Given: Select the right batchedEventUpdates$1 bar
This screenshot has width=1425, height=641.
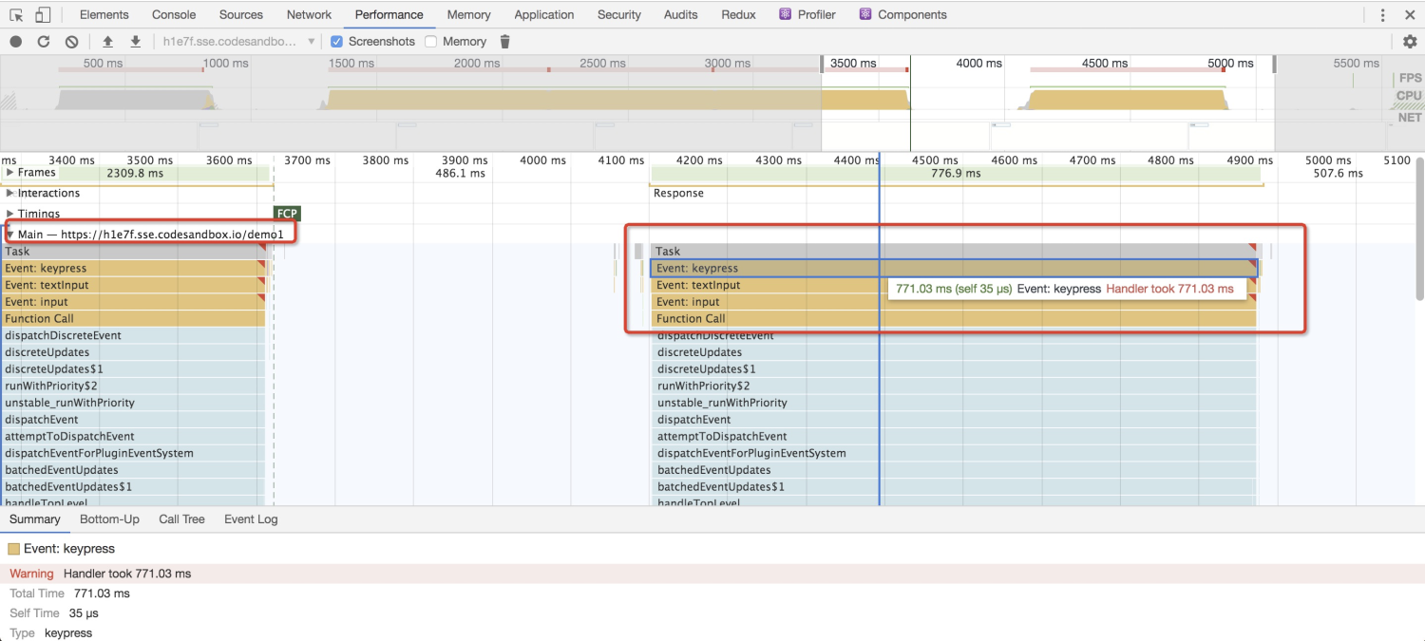Looking at the screenshot, I should 953,487.
